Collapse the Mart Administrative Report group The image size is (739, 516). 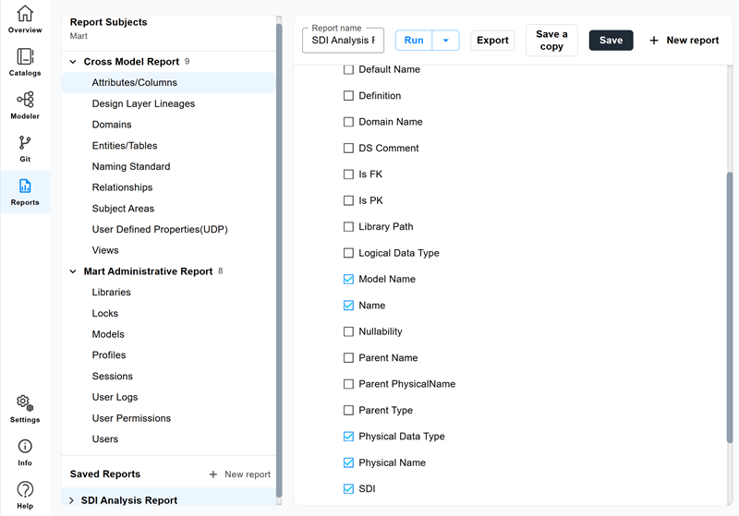pos(73,271)
